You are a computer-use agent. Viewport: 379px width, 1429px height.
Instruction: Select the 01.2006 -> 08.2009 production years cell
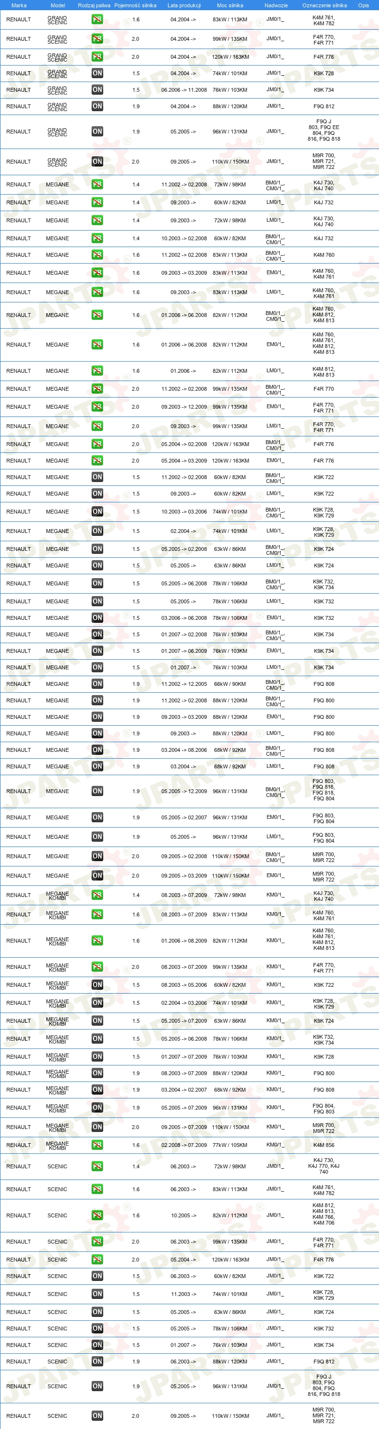(x=184, y=941)
